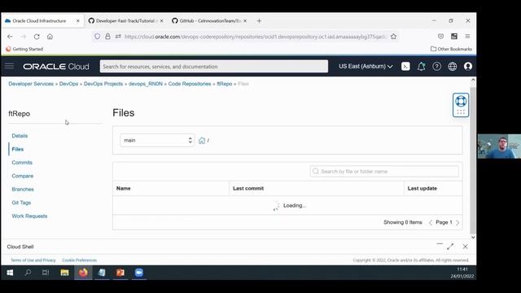Image resolution: width=521 pixels, height=293 pixels.
Task: Click the Oracle Cloud logo
Action: coord(56,67)
